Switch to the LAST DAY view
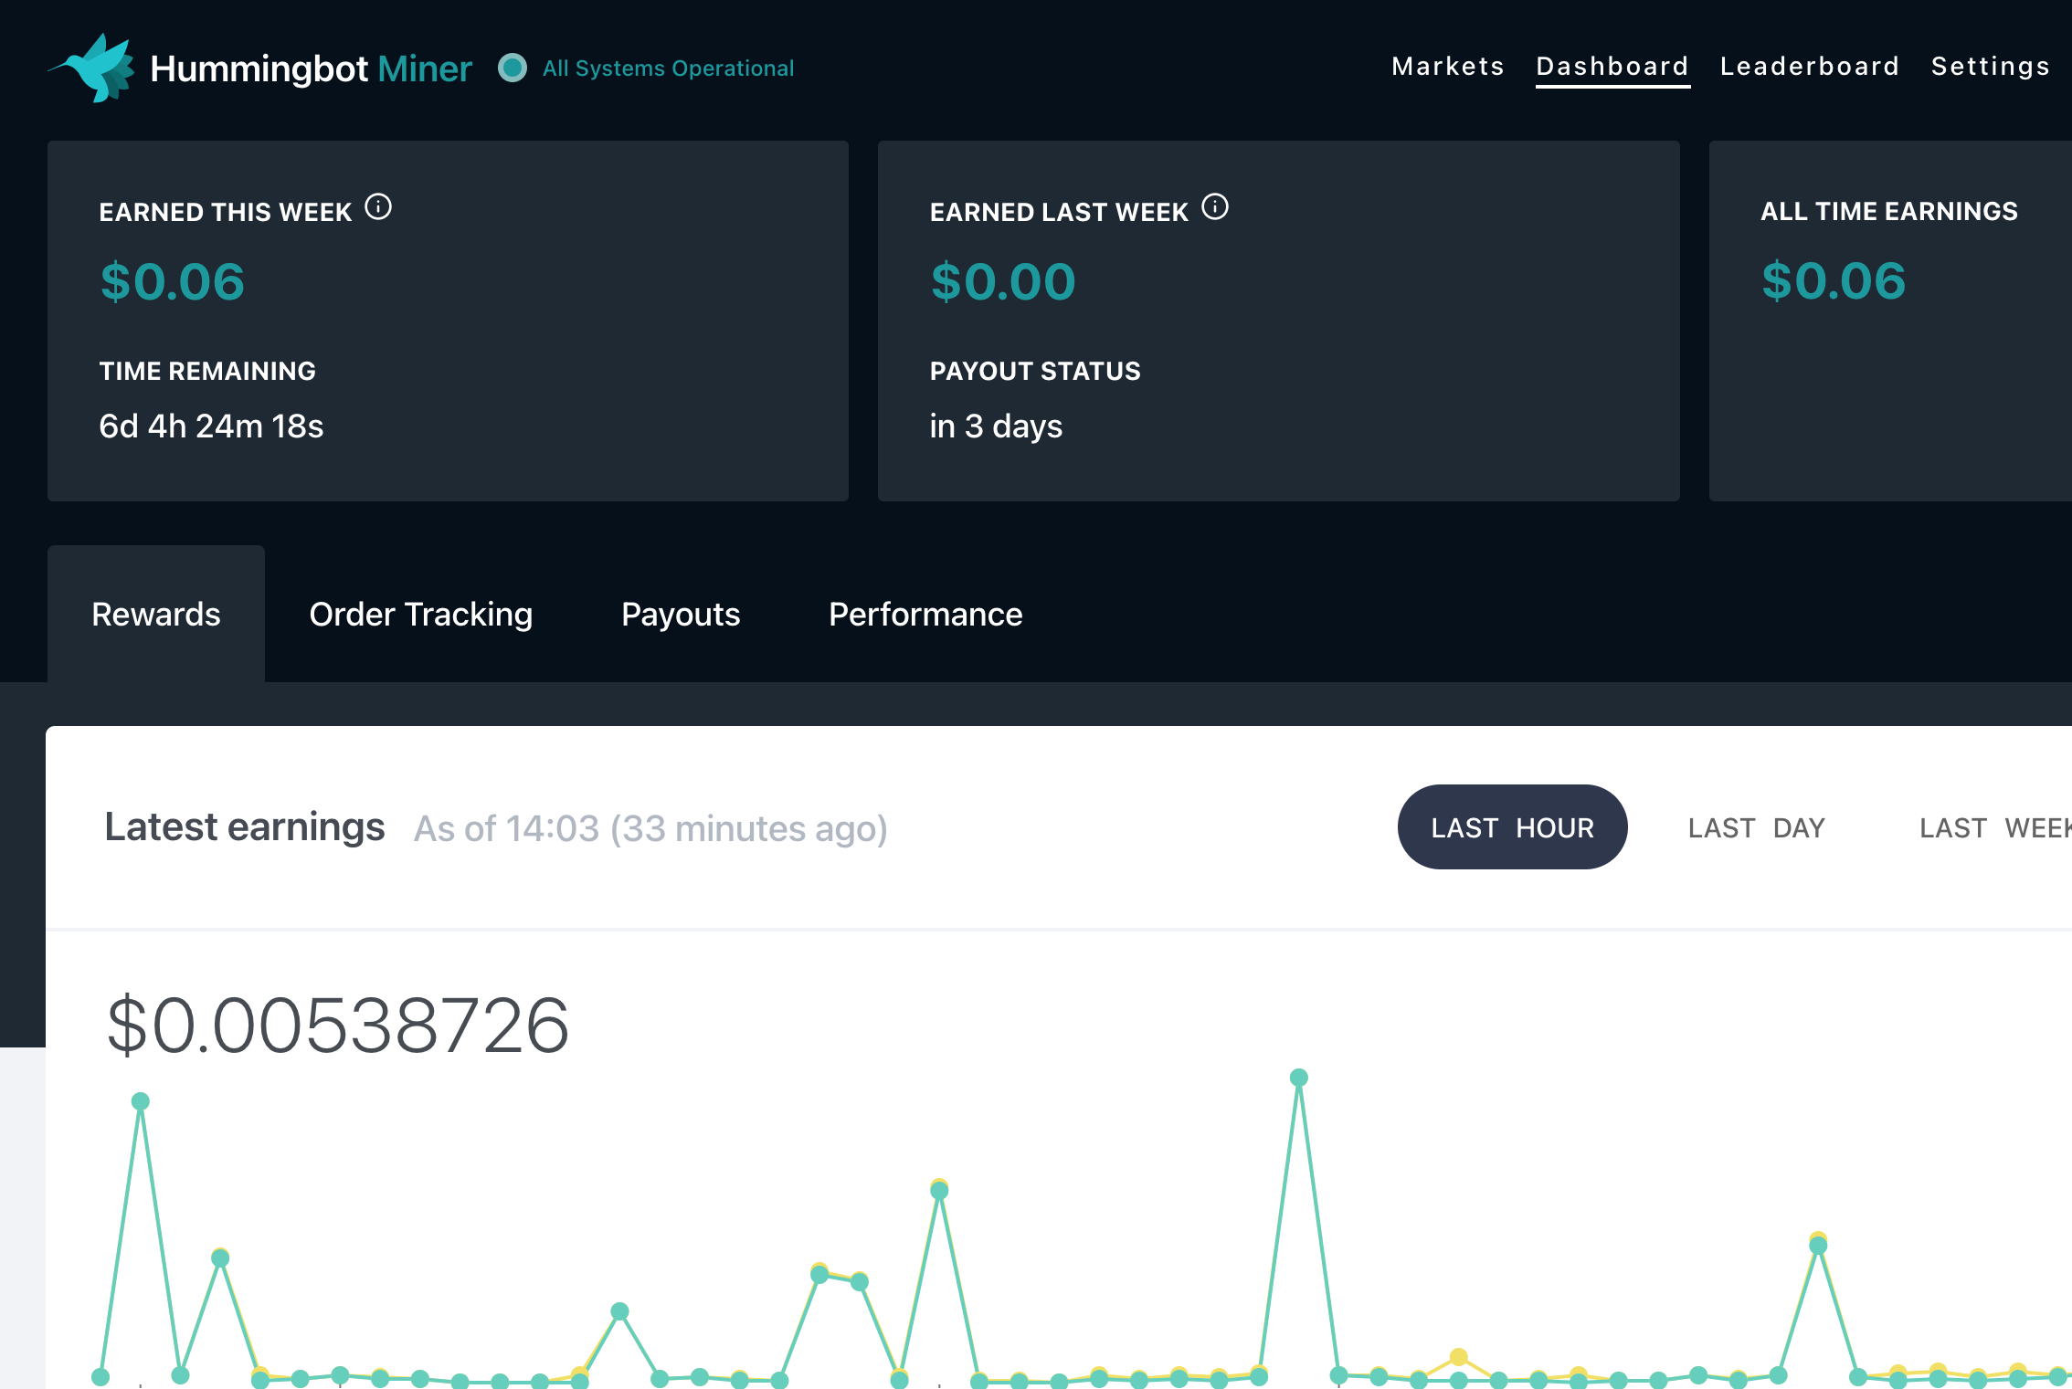2072x1389 pixels. point(1754,826)
